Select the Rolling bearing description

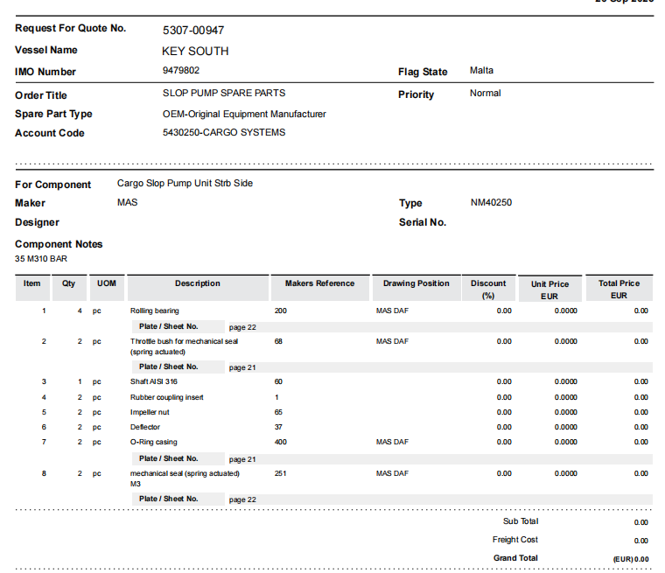tap(154, 311)
